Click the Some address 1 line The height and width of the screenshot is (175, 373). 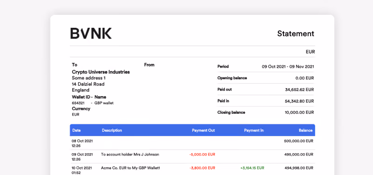coord(89,78)
